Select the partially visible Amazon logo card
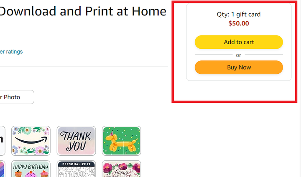Image resolution: width=301 pixels, height=177 pixels. [3, 141]
